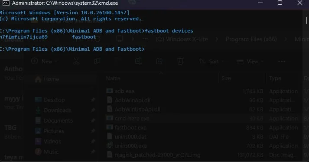Viewport: 309px width, 162px height.
Task: Click the unins000.dat file icon
Action: pos(110,136)
